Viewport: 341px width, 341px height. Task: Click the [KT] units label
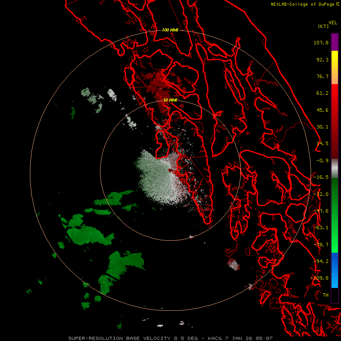coord(324,26)
